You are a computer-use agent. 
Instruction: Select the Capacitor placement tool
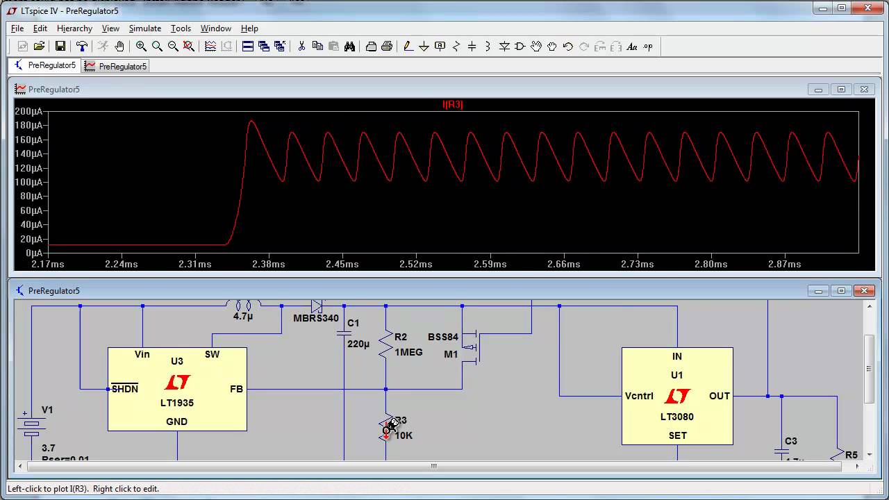click(472, 47)
